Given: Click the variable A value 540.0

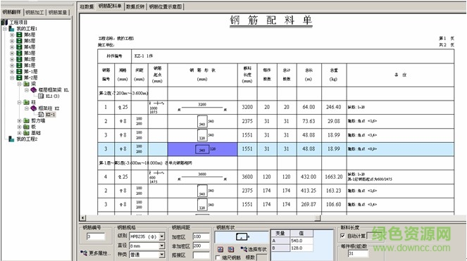Looking at the screenshot, I should click(x=301, y=241).
